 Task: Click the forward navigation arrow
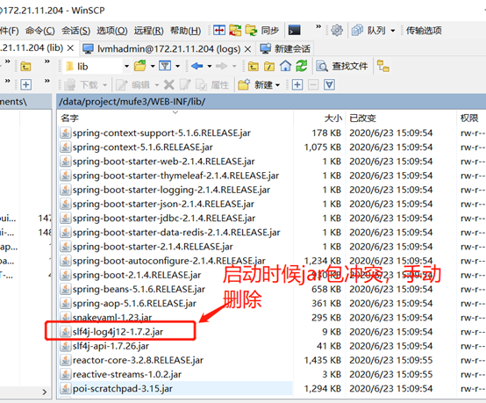point(222,66)
